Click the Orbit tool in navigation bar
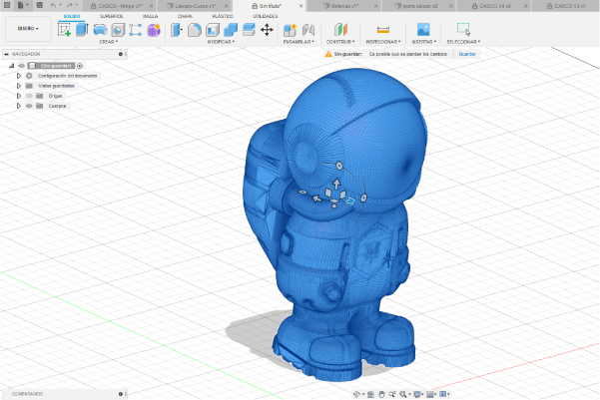The height and width of the screenshot is (400, 600). [358, 394]
